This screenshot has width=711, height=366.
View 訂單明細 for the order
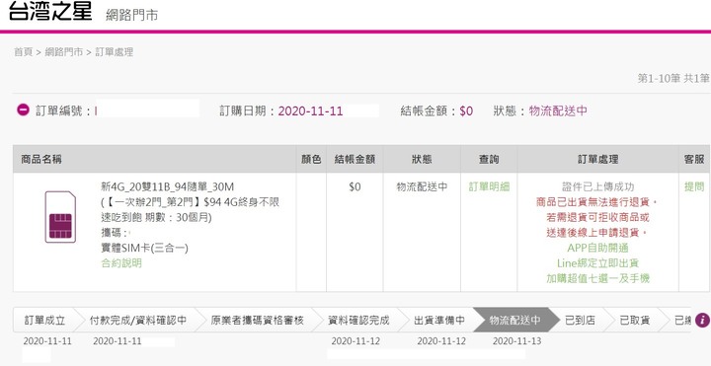[489, 186]
